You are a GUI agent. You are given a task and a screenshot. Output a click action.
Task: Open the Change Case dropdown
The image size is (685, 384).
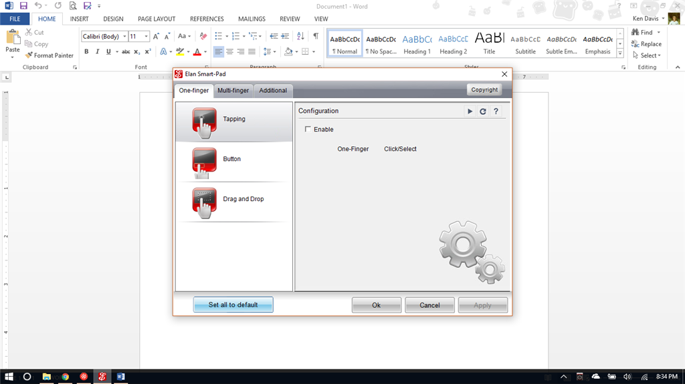coord(184,36)
